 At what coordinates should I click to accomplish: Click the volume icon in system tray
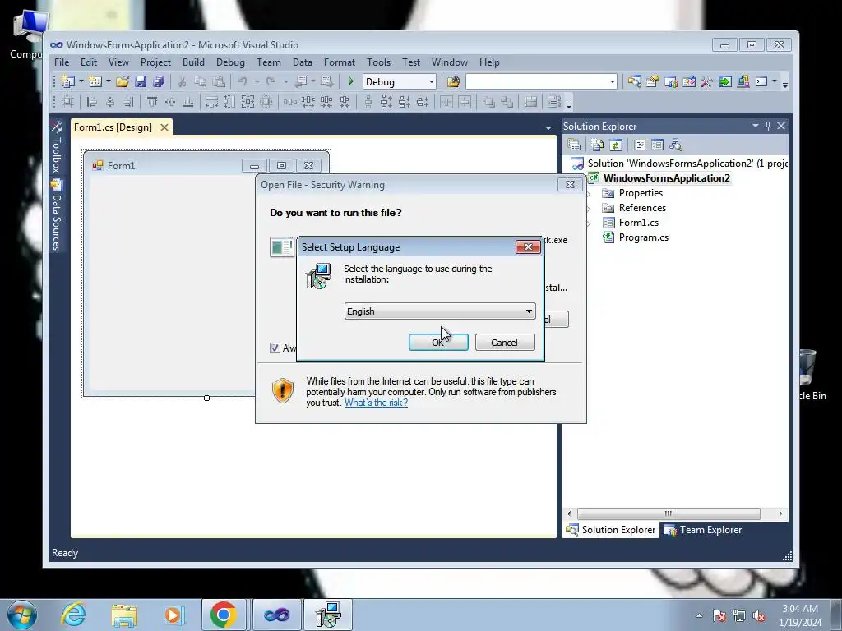tap(759, 616)
